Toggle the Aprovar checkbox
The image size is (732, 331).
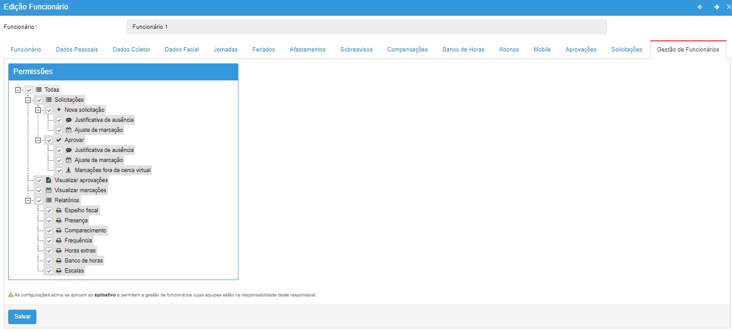49,140
